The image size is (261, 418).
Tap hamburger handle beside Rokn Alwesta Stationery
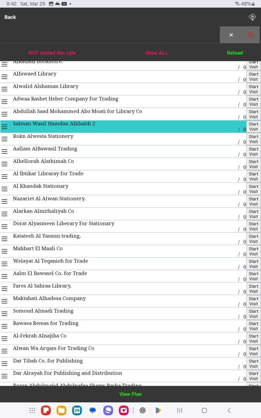[4, 139]
